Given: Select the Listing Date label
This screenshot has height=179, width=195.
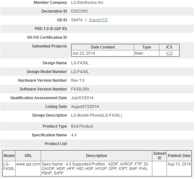Looking at the screenshot, I should (x=56, y=107).
